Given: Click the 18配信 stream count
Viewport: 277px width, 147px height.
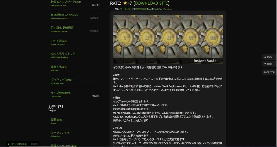Looking at the screenshot, I should (x=95, y=96).
